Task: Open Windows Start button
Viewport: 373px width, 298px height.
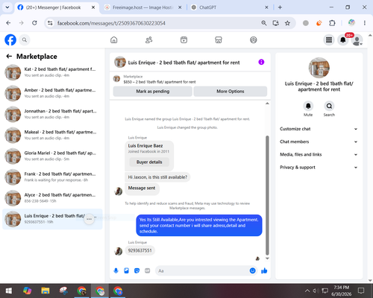Action: pos(9,291)
